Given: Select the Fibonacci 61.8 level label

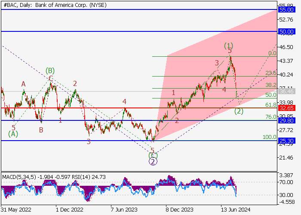Looking at the screenshot, I should 271,105.
